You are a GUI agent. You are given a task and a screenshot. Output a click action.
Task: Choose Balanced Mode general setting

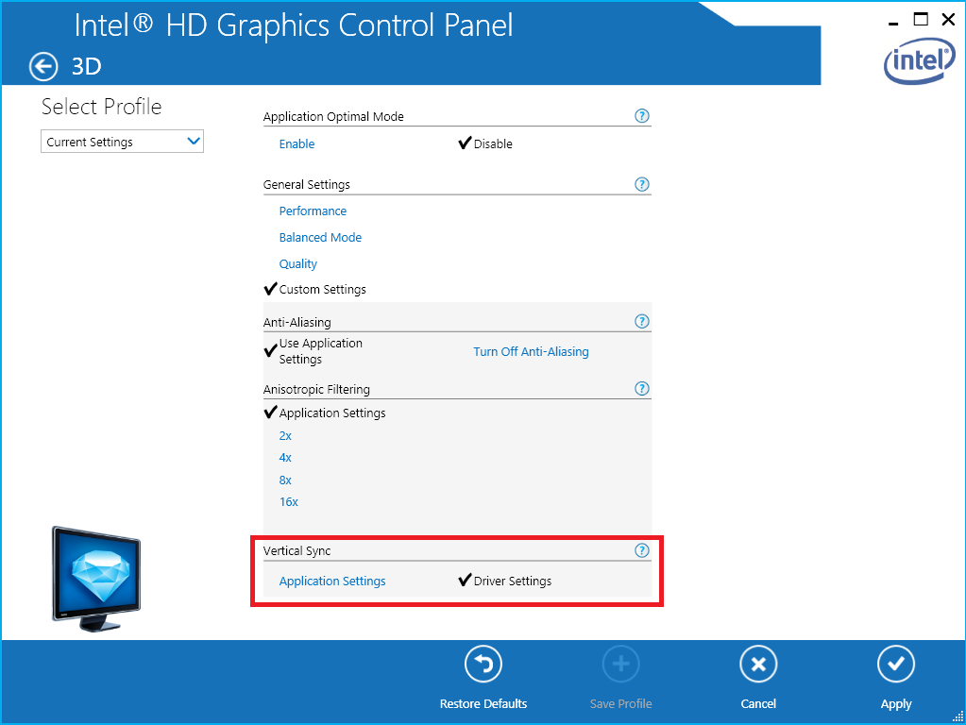click(x=320, y=238)
